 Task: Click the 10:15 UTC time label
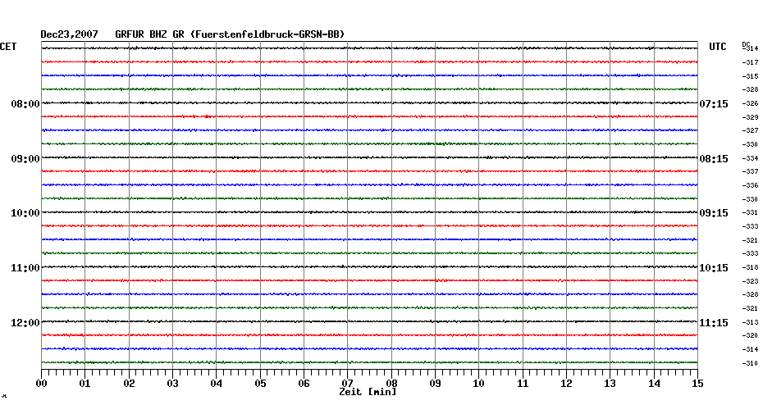[x=714, y=268]
